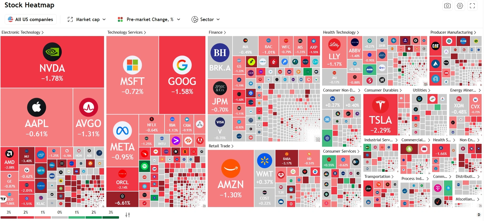Open Electronic Technology sector heading

click(x=22, y=32)
